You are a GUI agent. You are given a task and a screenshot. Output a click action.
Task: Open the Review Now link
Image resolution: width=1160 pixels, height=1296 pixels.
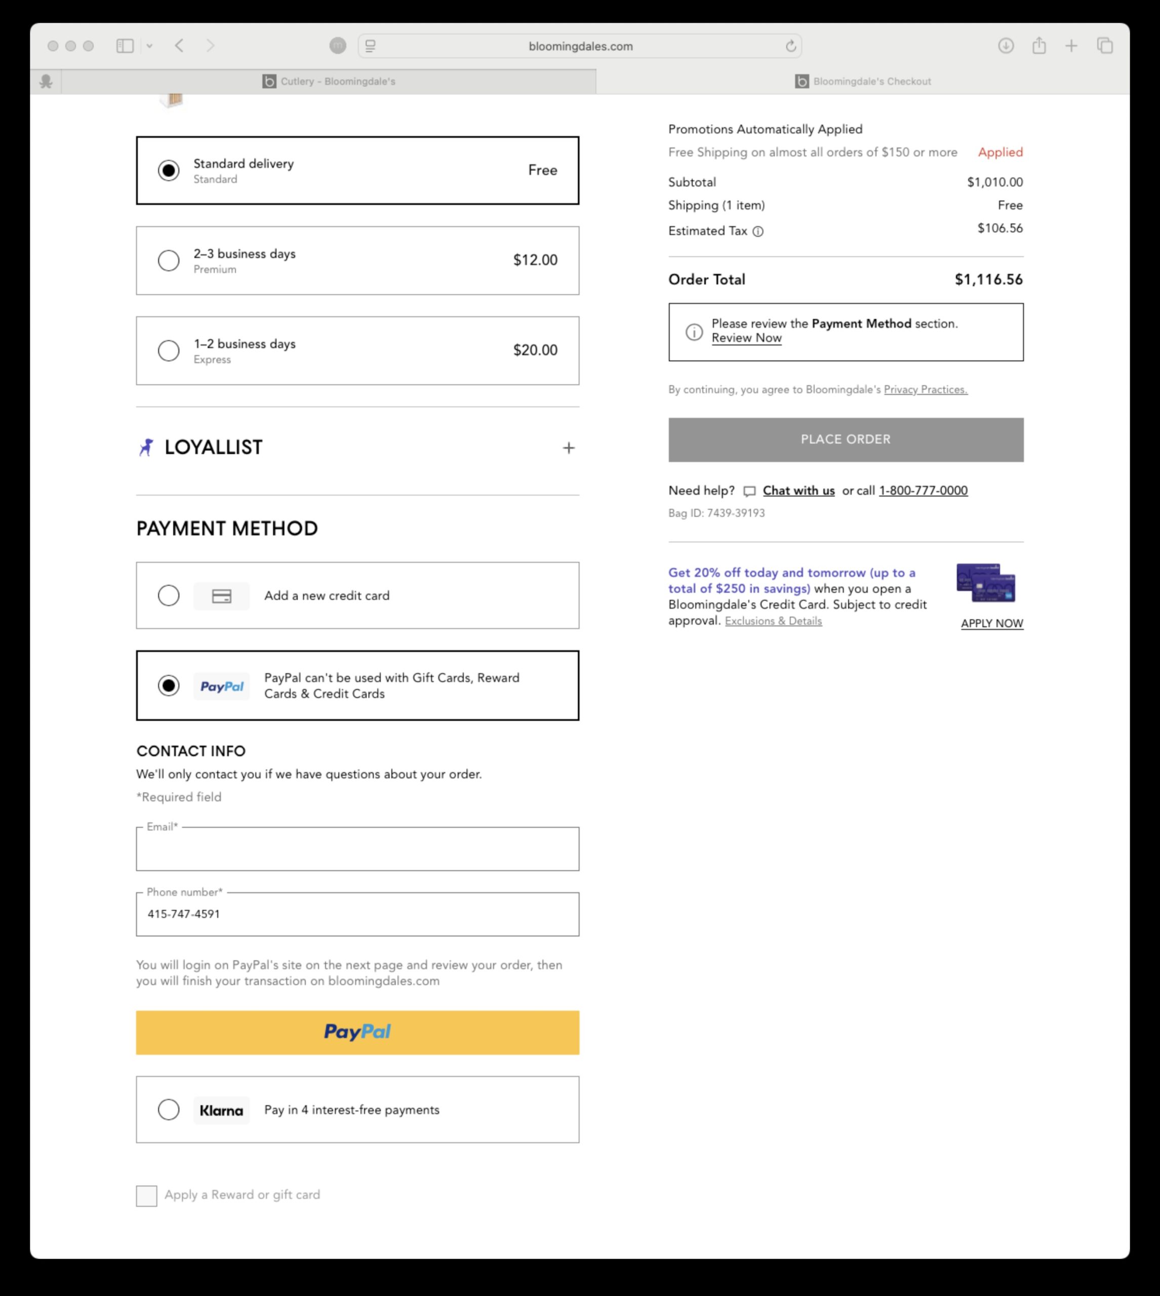746,338
